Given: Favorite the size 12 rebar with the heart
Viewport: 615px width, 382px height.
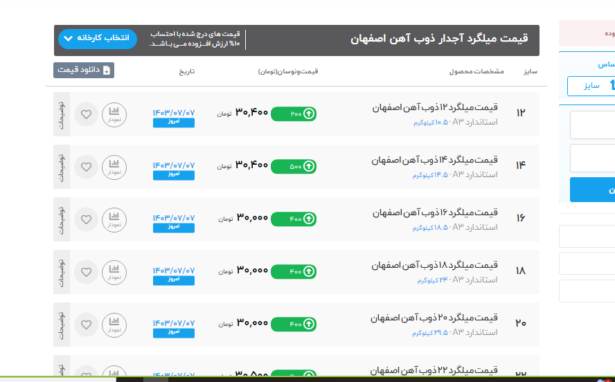Looking at the screenshot, I should 86,114.
